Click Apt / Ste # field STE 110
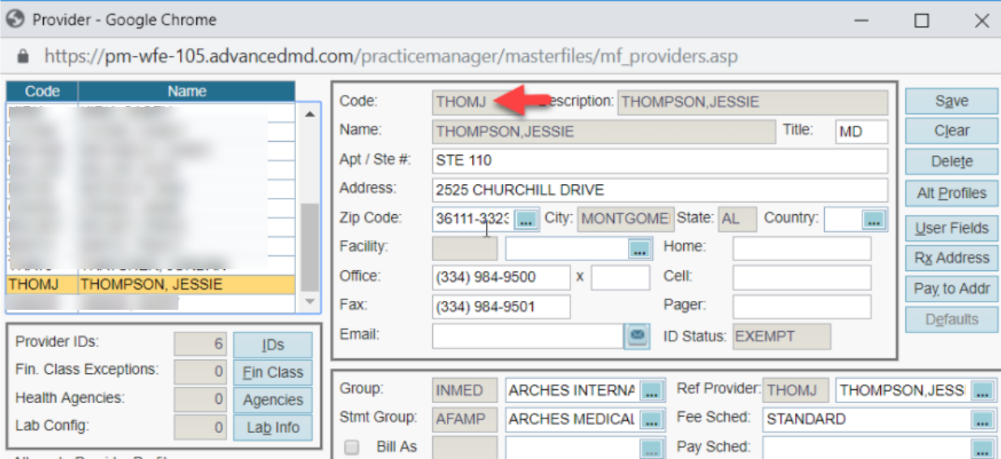The height and width of the screenshot is (459, 1001). coord(660,161)
